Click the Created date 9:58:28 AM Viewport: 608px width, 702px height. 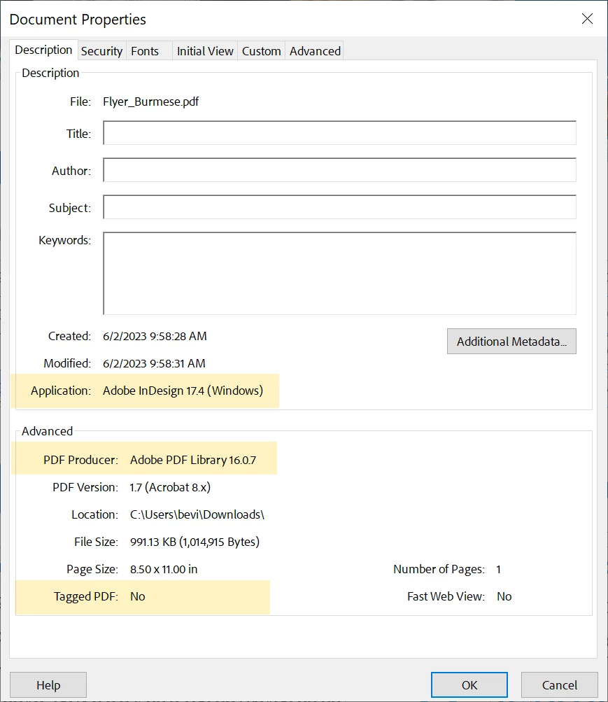coord(155,336)
